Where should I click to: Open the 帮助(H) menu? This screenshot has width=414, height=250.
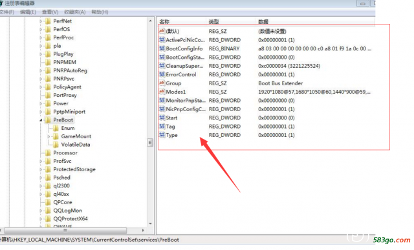pyautogui.click(x=100, y=12)
